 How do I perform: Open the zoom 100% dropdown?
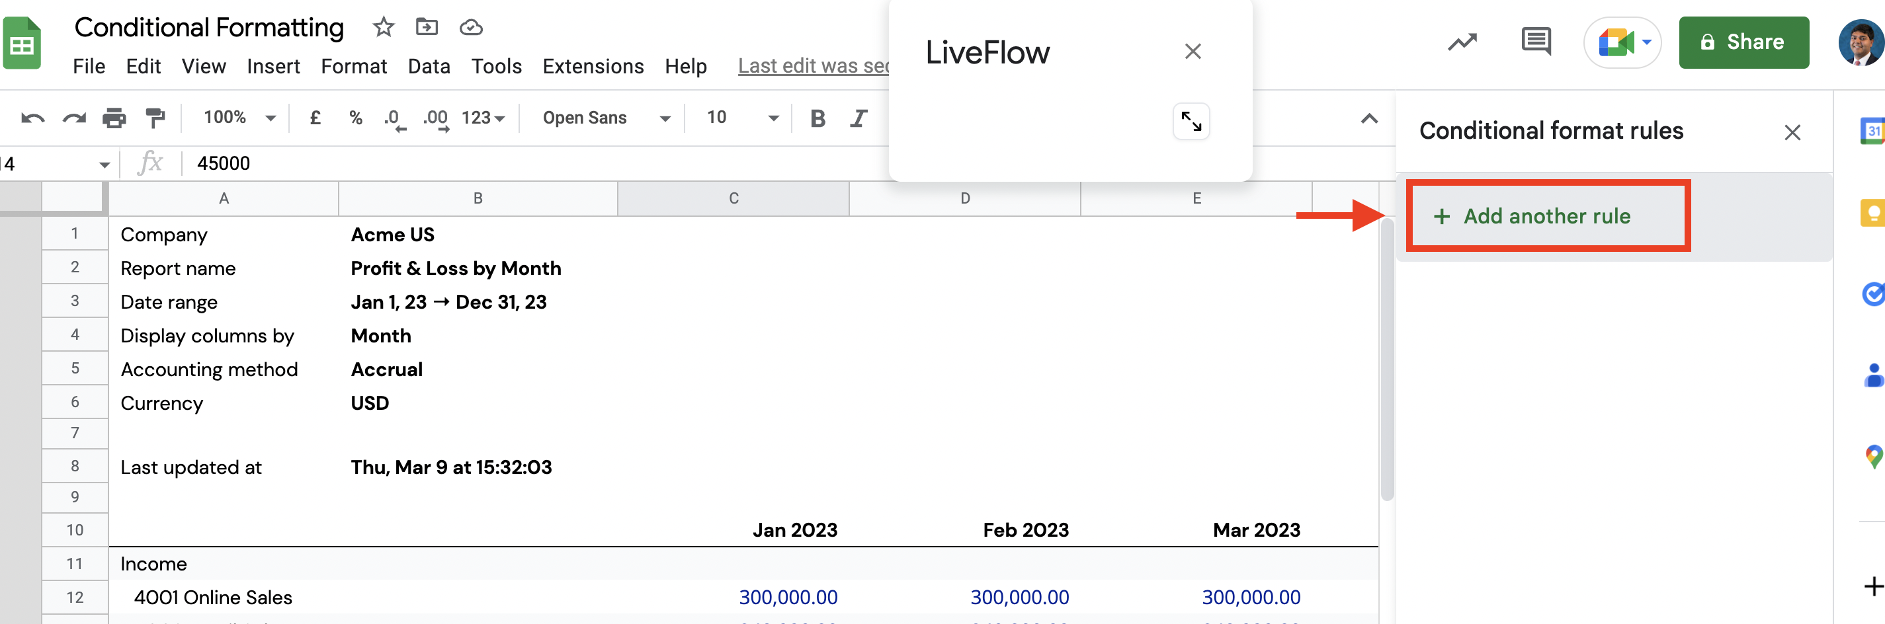pos(239,118)
